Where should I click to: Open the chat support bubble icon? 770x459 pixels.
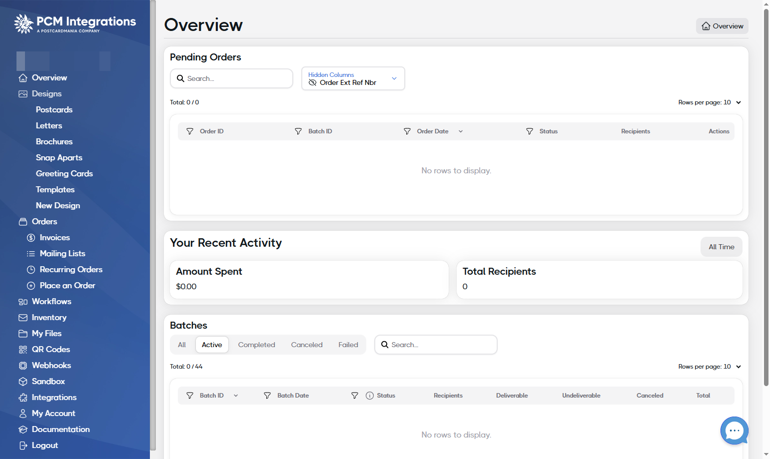[734, 431]
